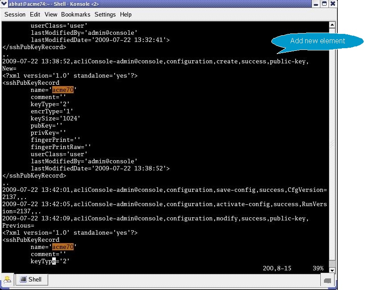365x290 pixels.
Task: Click the cursor position '200,8-15' indicator
Action: point(277,268)
